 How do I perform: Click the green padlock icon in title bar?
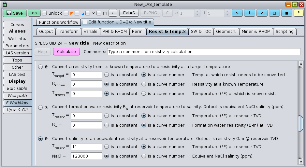coord(5,4)
